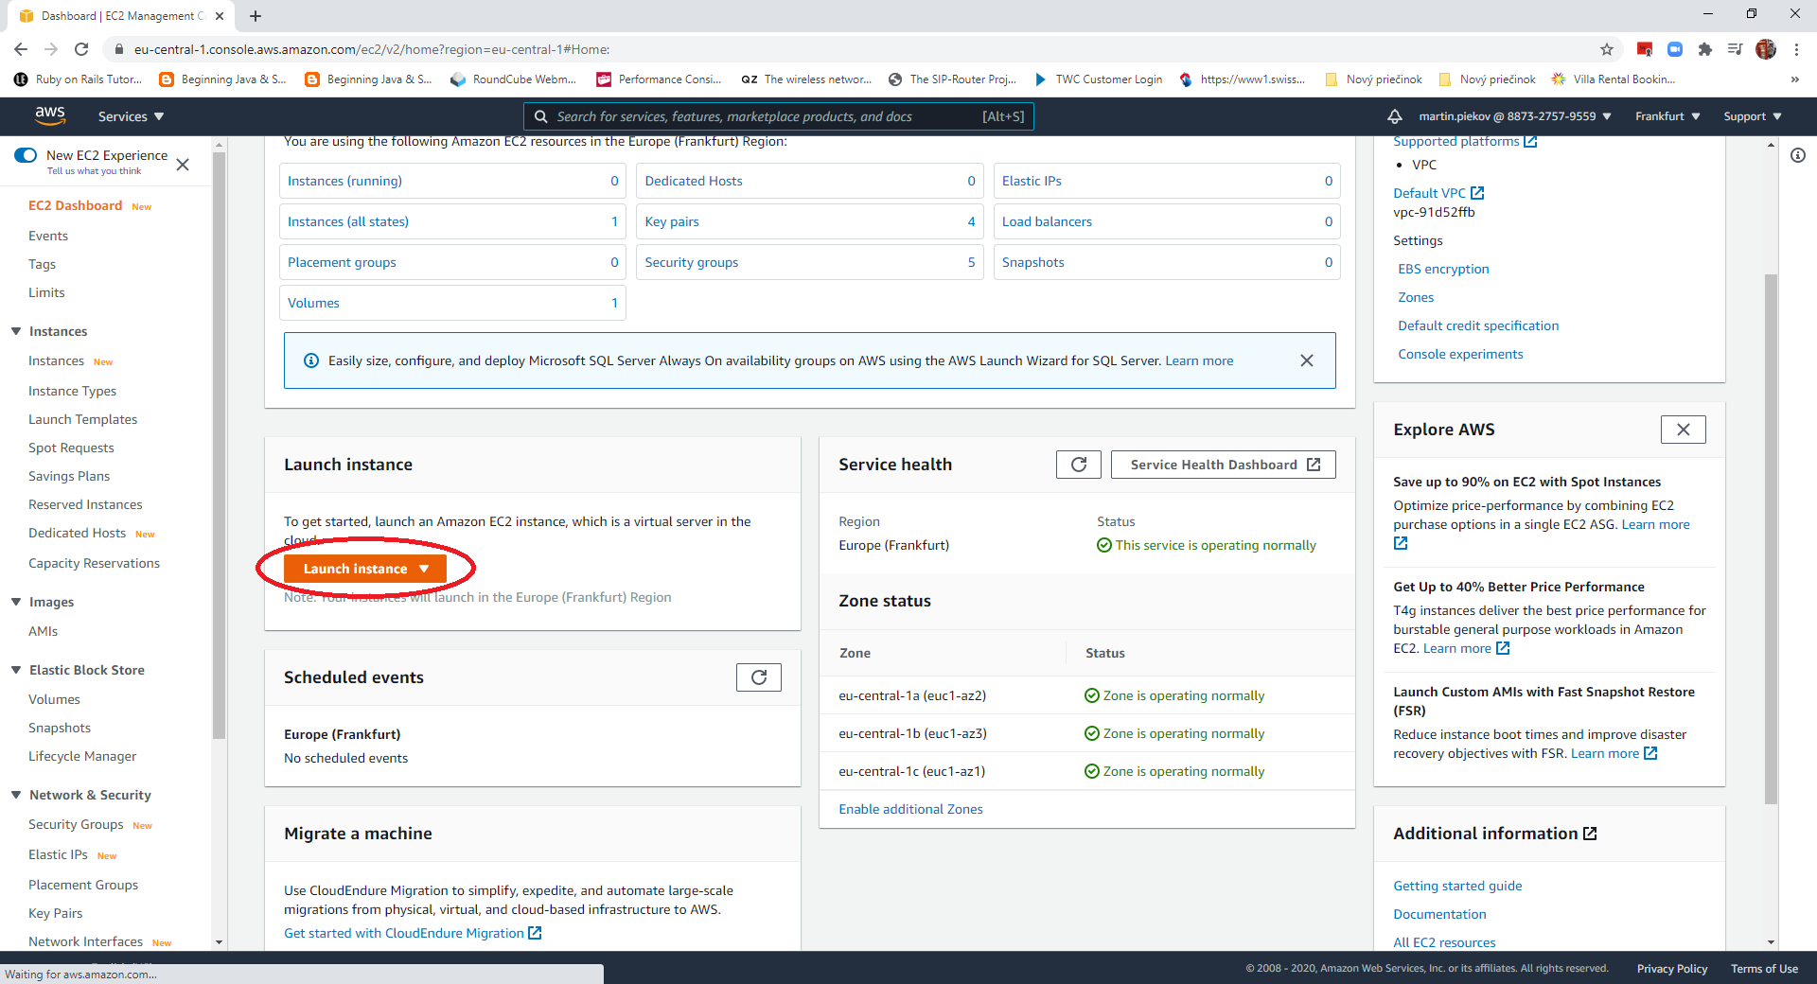Open AMIs under Images
This screenshot has height=984, width=1817.
click(x=43, y=631)
